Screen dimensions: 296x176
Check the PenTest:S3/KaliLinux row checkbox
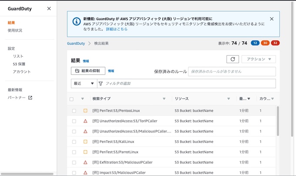(74, 142)
